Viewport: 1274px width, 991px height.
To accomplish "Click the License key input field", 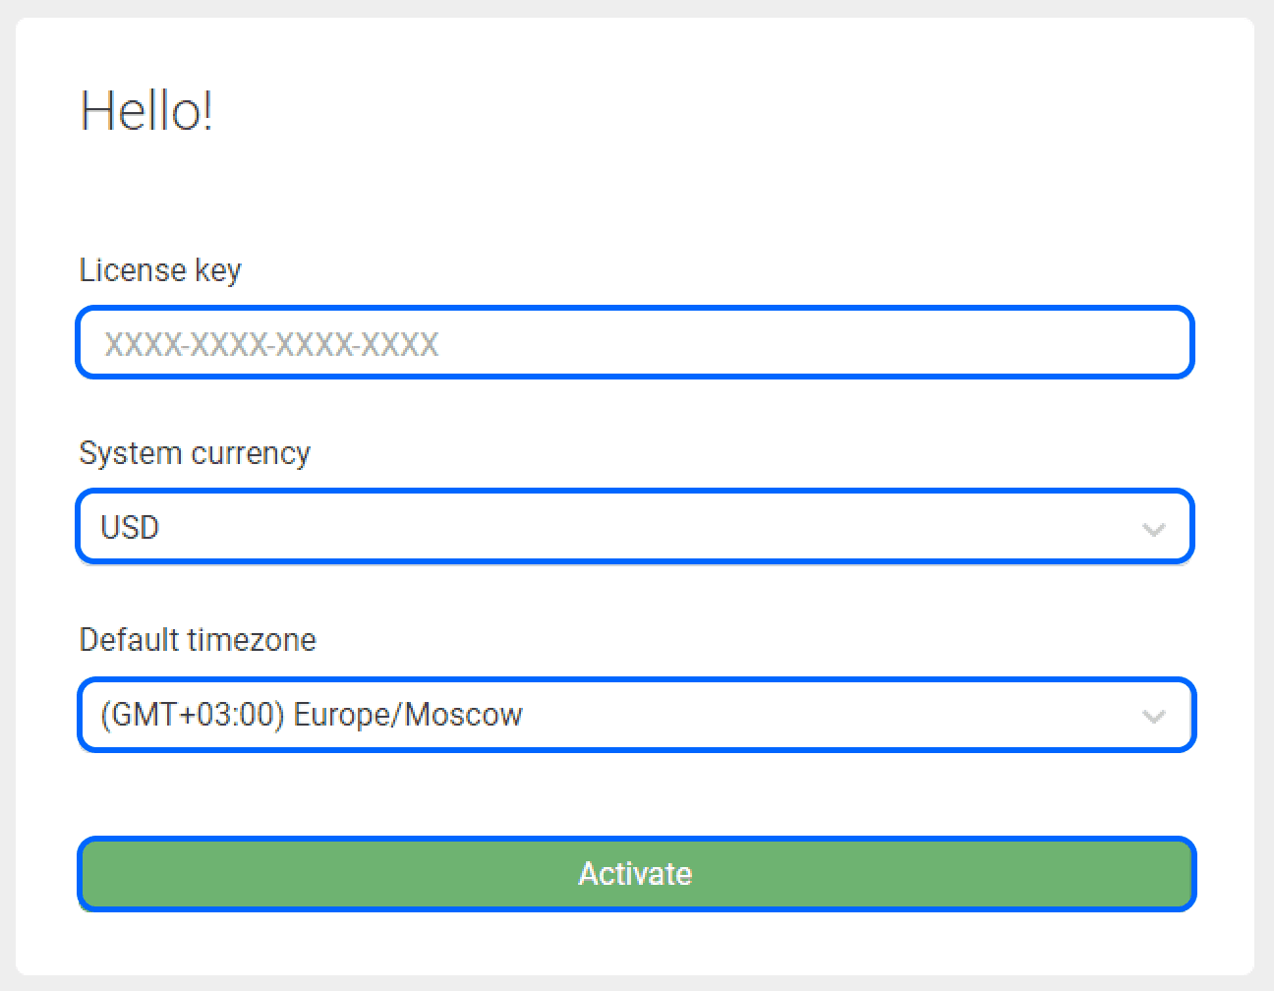I will [635, 342].
